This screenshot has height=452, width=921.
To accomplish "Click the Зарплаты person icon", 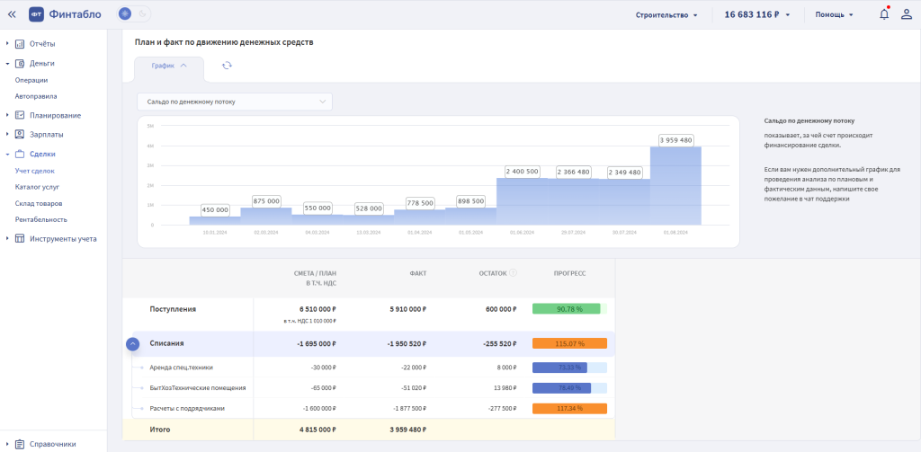I will 20,135.
